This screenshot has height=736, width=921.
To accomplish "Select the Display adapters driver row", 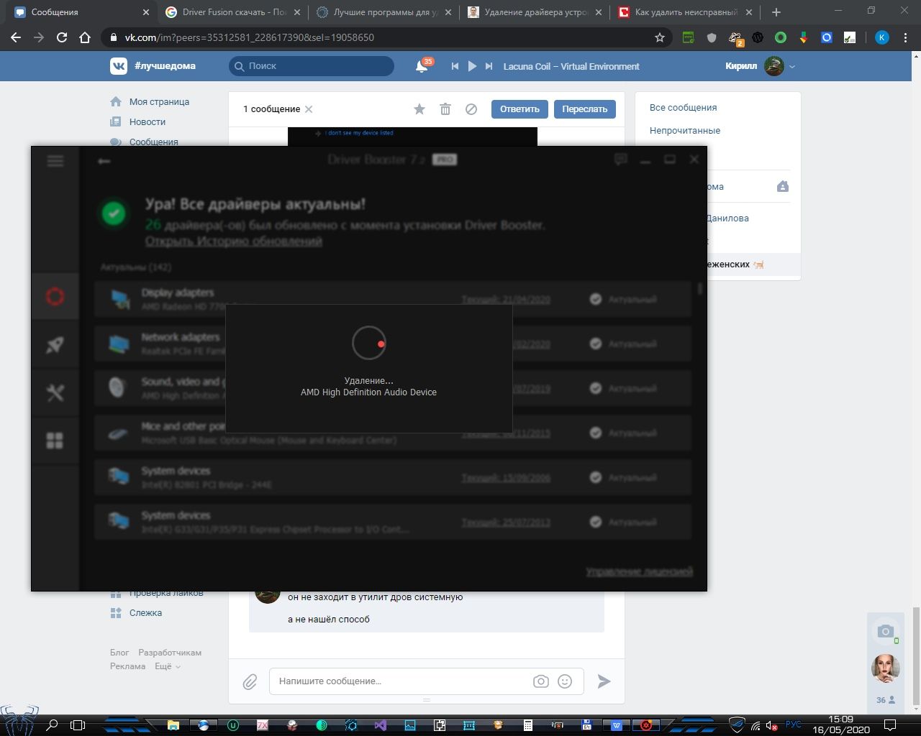I will tap(392, 299).
